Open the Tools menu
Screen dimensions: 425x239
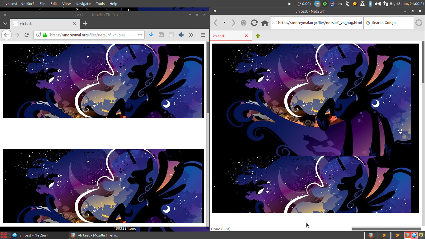(100, 4)
